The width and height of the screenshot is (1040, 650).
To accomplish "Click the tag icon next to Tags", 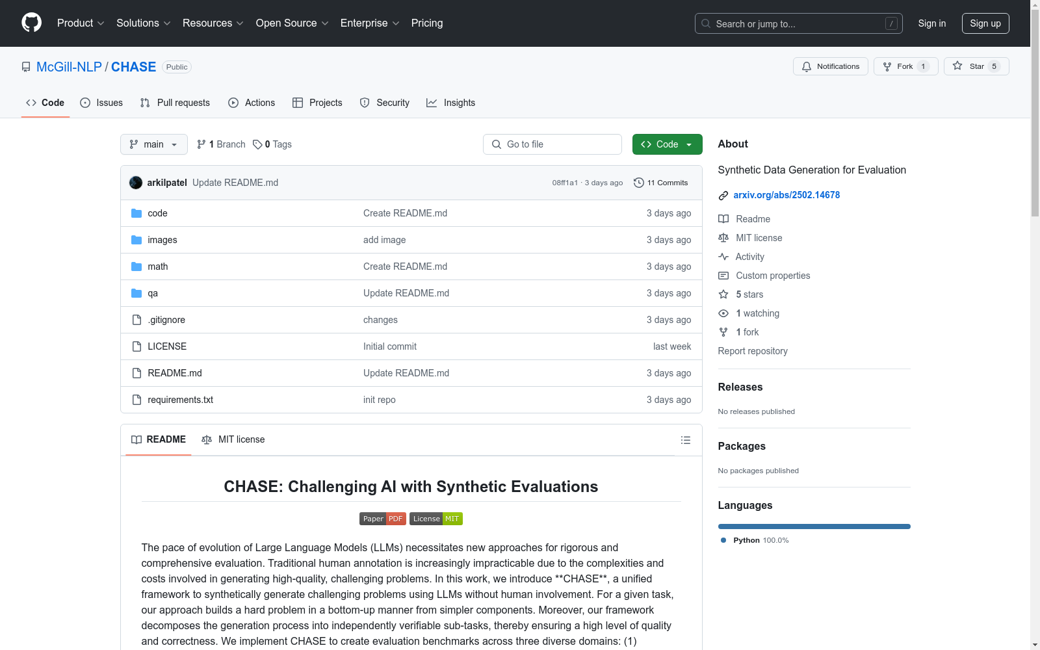I will tap(257, 144).
